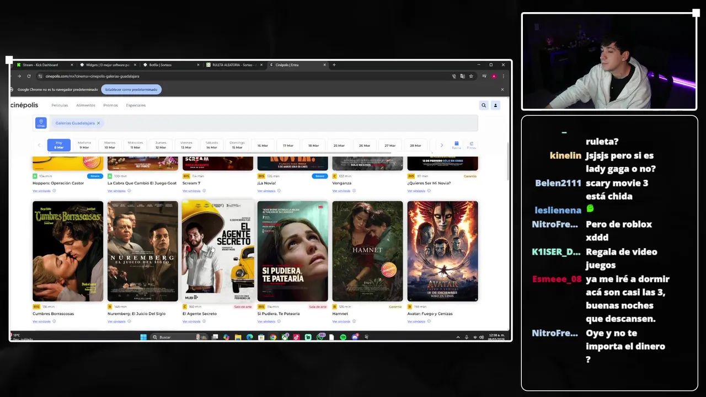Viewport: 706px width, 397px height.
Task: Advance dates with the right chevron arrow
Action: (441, 145)
